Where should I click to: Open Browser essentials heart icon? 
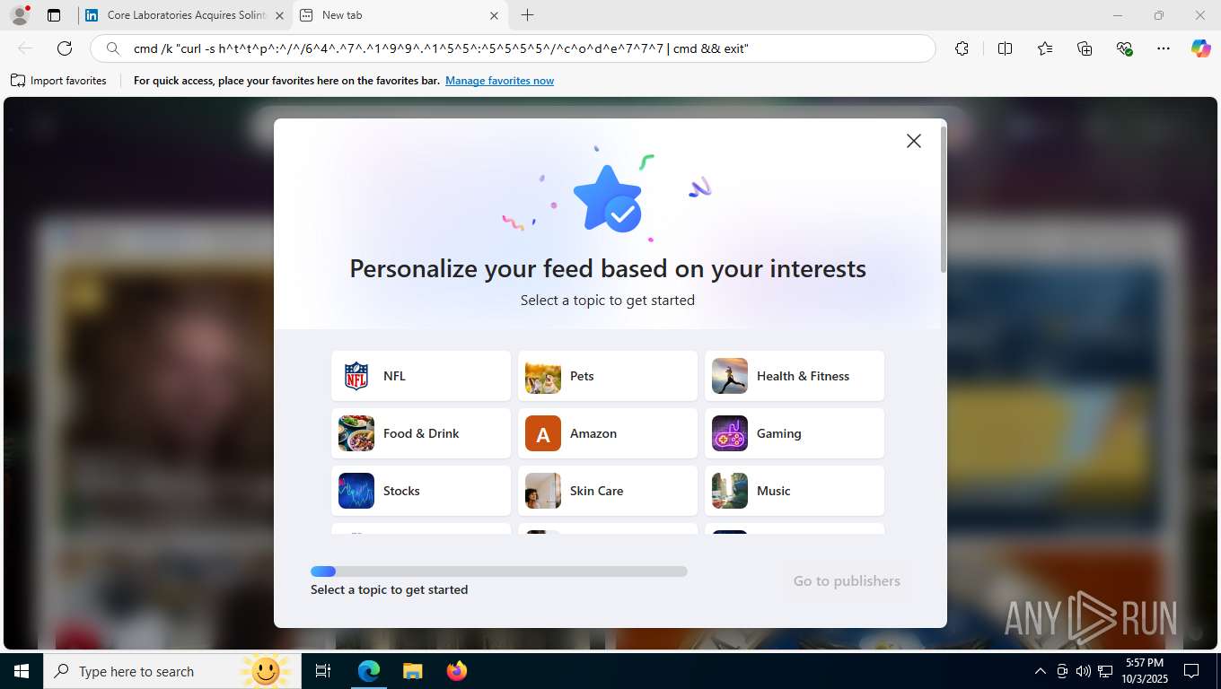(1124, 48)
